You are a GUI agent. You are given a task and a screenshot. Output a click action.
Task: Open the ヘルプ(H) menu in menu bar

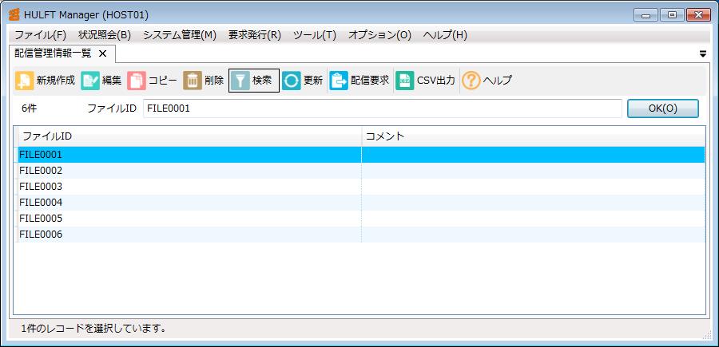coord(445,35)
